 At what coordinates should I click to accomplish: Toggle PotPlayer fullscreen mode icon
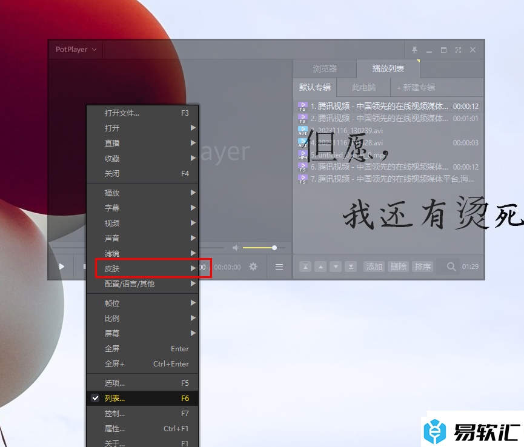[x=458, y=50]
